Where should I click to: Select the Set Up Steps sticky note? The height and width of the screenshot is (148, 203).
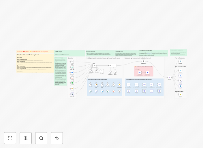click(x=69, y=53)
